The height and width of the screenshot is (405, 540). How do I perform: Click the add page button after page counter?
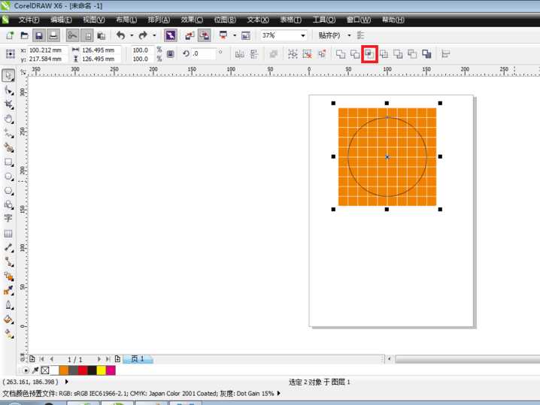(x=117, y=359)
